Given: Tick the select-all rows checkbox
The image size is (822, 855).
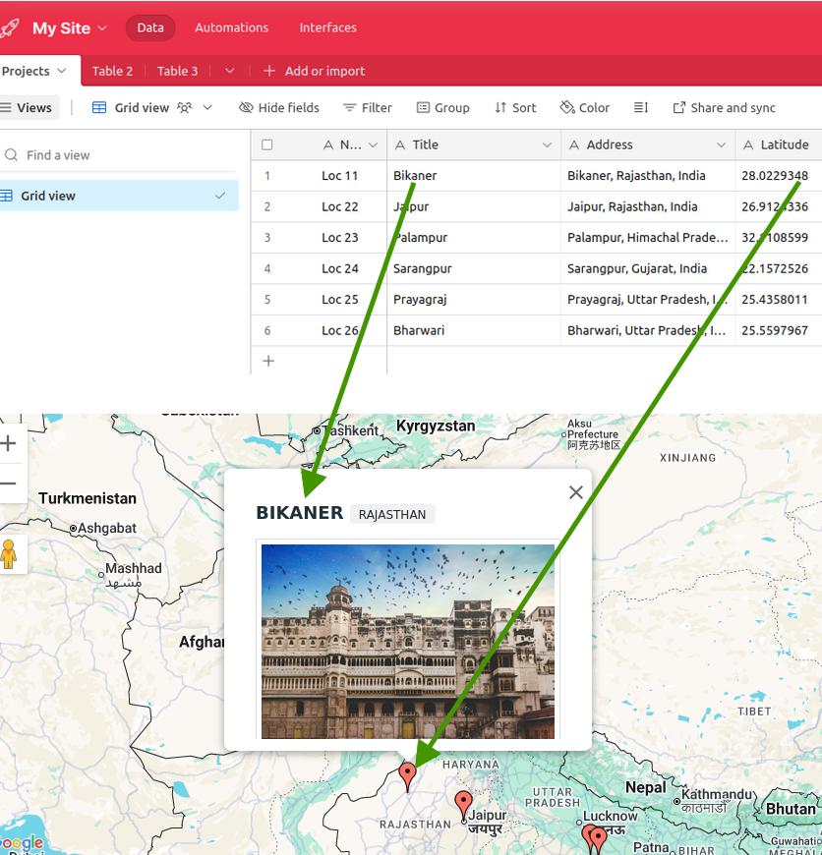Looking at the screenshot, I should tap(267, 145).
